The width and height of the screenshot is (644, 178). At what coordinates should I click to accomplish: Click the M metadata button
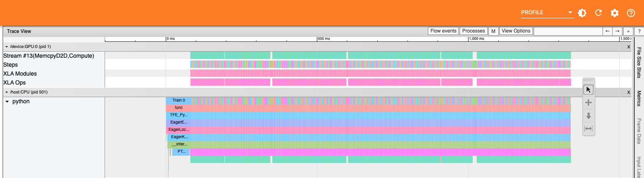(493, 31)
